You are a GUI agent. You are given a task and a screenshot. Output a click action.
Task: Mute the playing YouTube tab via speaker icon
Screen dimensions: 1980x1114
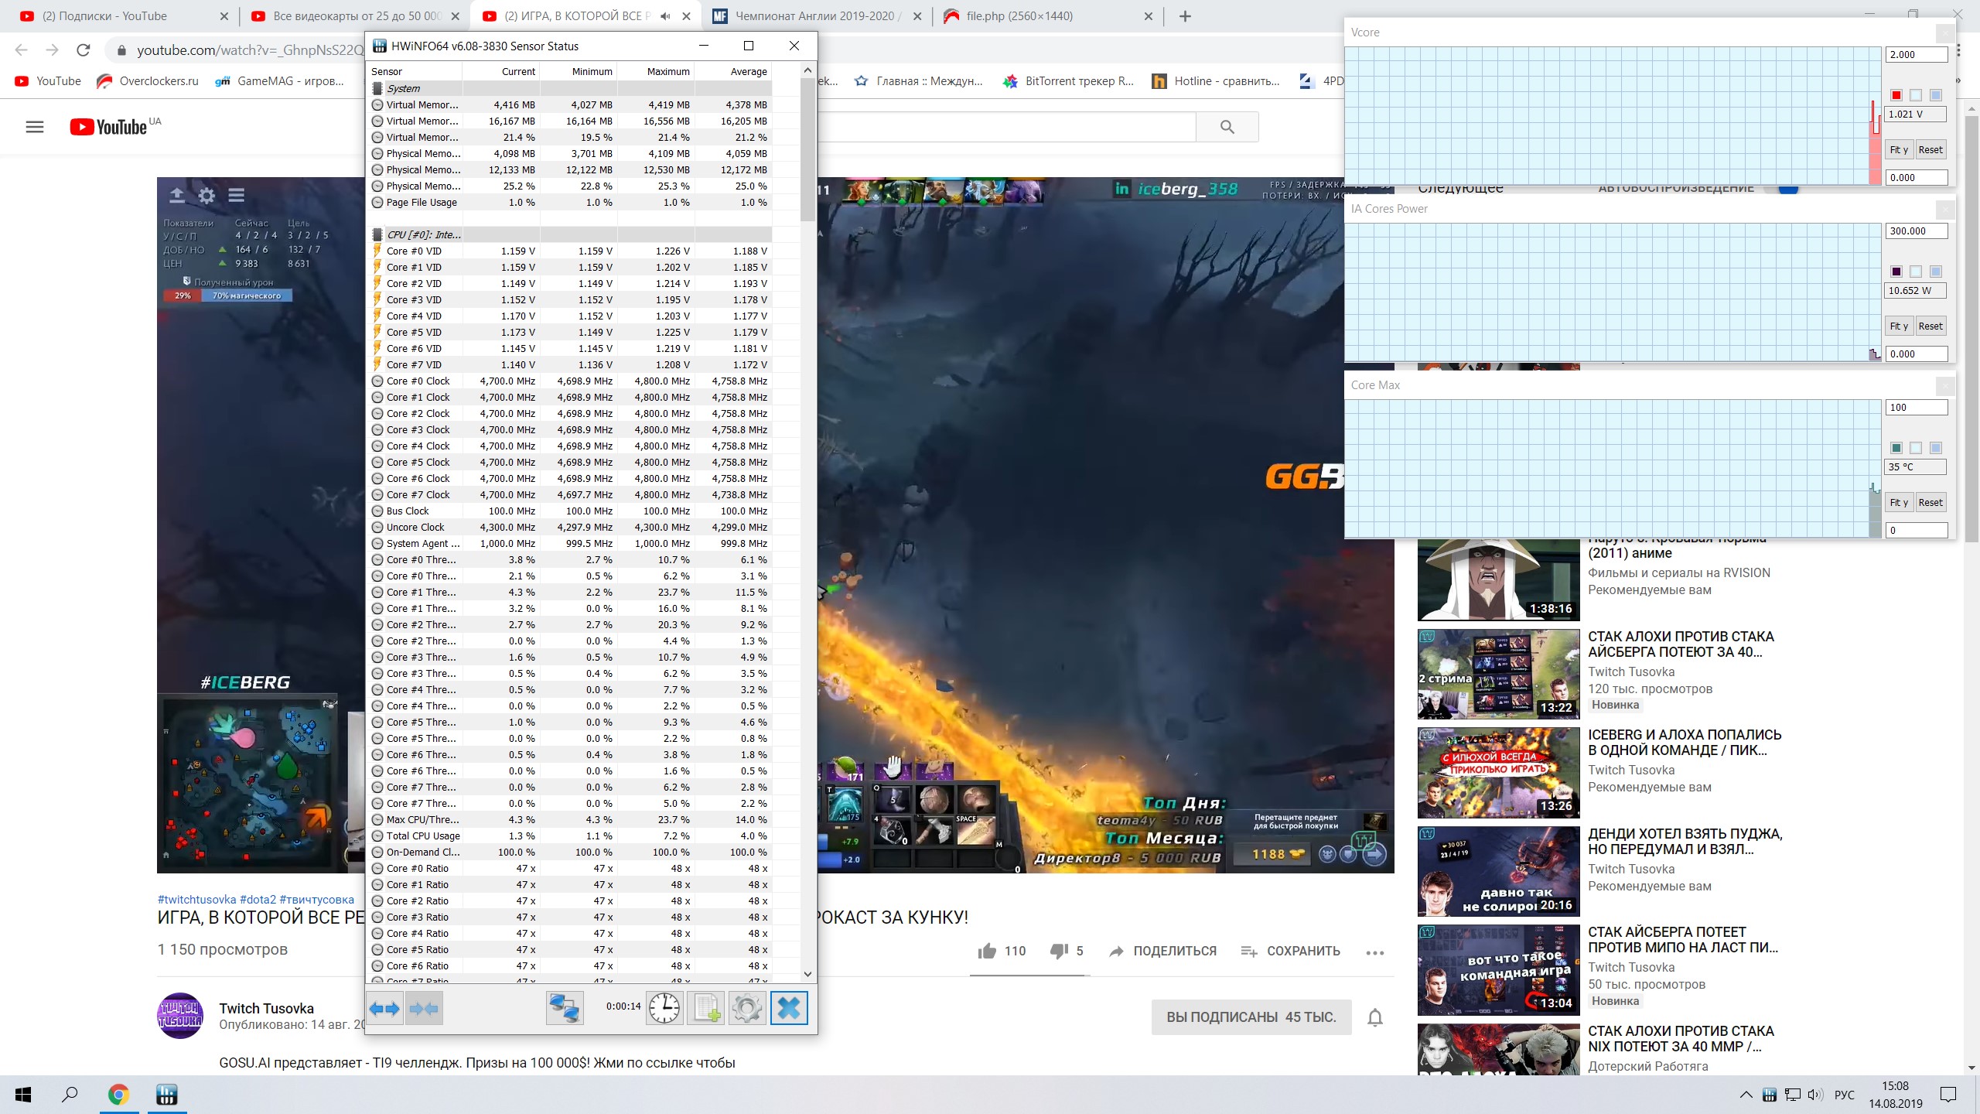pyautogui.click(x=665, y=16)
